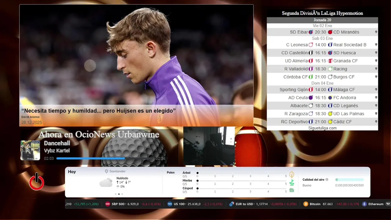391x220 pixels.
Task: Click the map pin on AD Ceuta row
Action: [x=376, y=97]
